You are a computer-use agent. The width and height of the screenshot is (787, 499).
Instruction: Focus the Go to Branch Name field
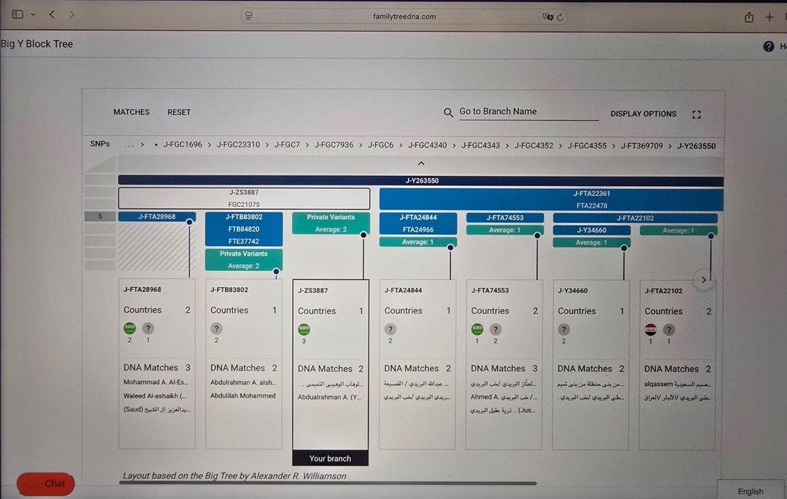pos(528,112)
